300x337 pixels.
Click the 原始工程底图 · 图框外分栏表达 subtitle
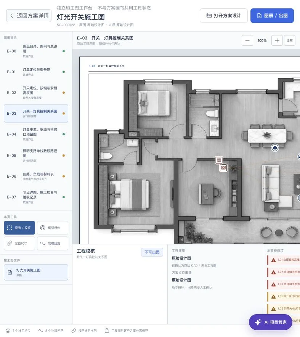(x=98, y=44)
